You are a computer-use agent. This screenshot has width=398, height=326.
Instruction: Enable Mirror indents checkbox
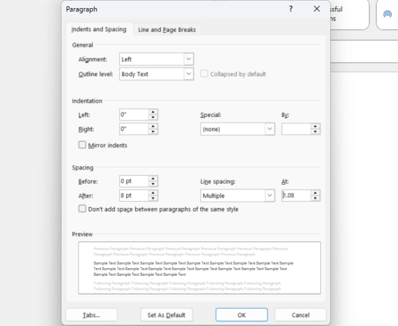tap(82, 145)
